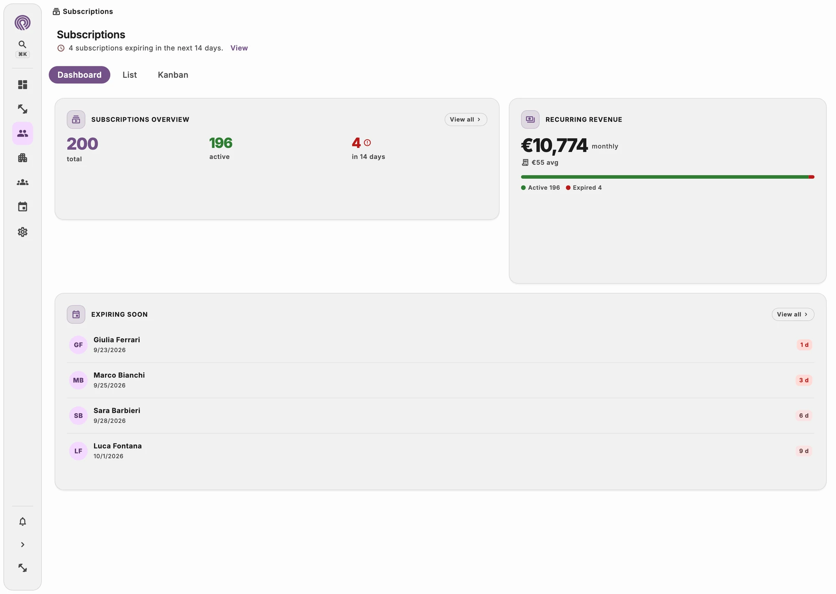Click the View link for expiring subscriptions
The width and height of the screenshot is (836, 594).
point(239,48)
